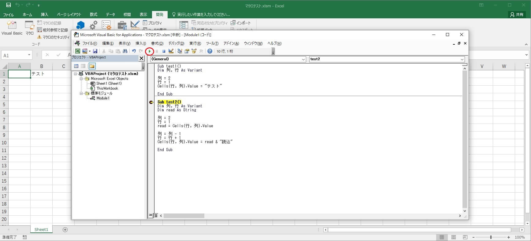Click the zoom out minus button

pos(473,237)
